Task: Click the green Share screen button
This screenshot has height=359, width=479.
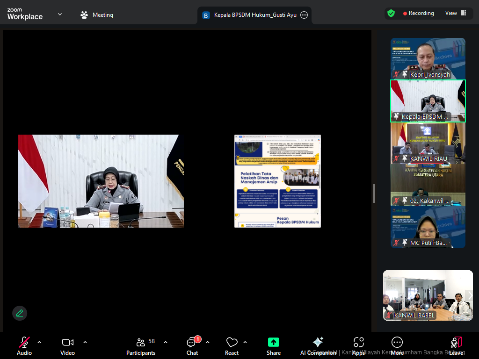Action: (x=274, y=346)
